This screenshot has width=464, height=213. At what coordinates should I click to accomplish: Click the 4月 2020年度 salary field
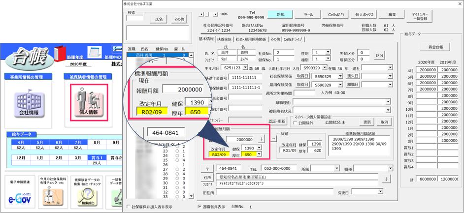pyautogui.click(x=427, y=70)
